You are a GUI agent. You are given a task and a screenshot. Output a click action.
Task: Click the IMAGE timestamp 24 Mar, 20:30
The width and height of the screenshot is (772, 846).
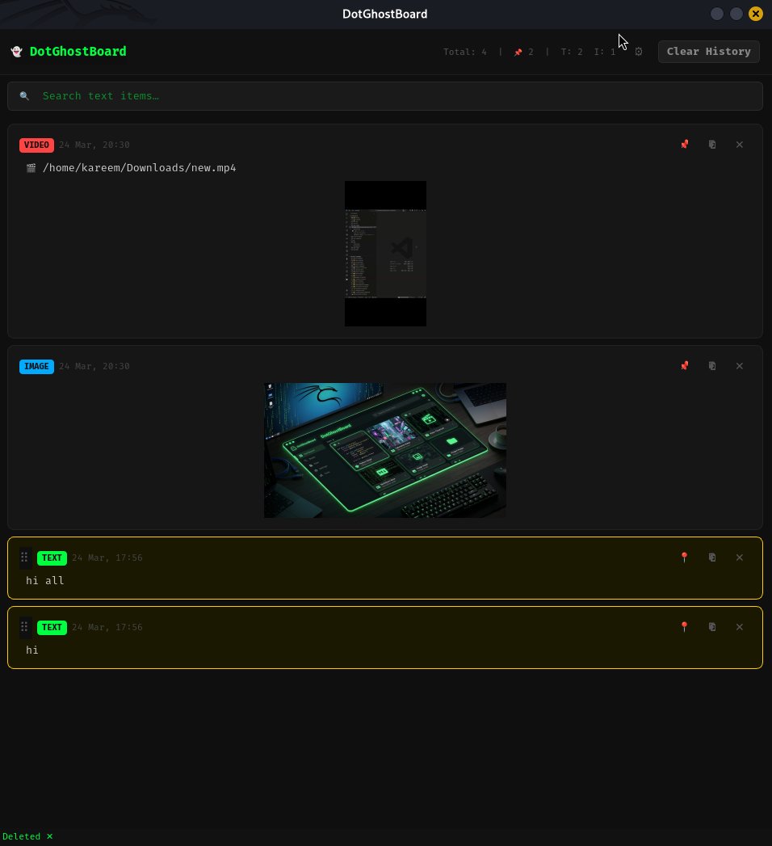[94, 366]
